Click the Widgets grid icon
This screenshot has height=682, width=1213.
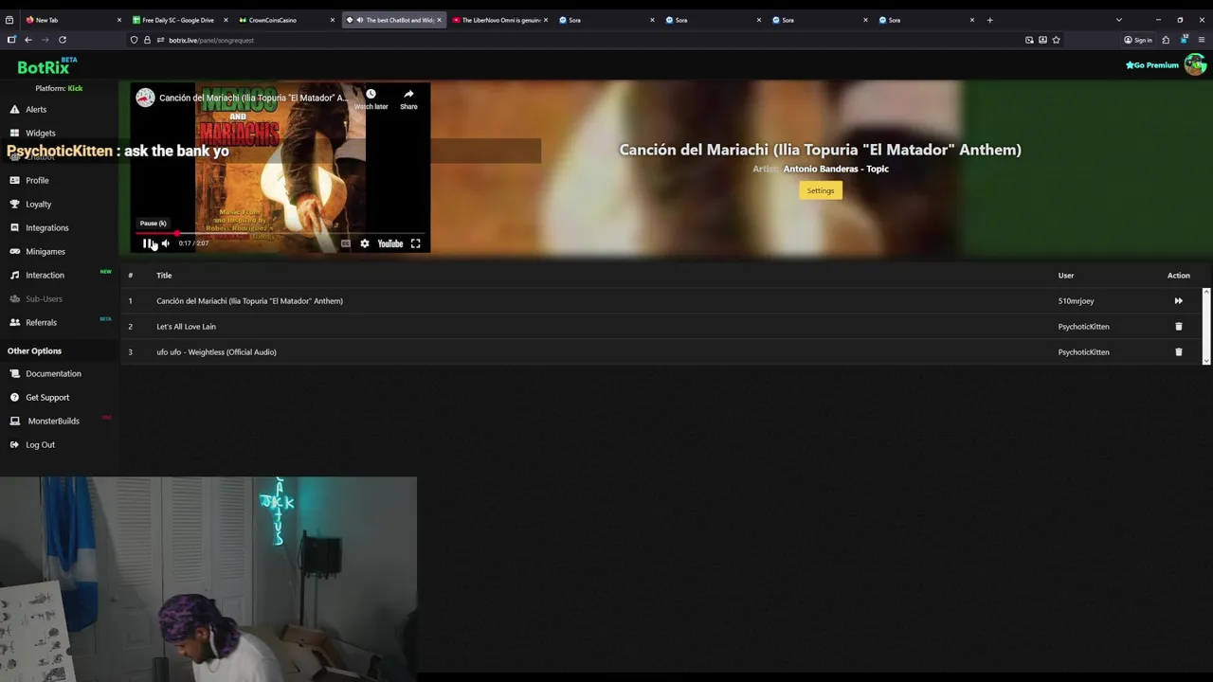pos(15,133)
